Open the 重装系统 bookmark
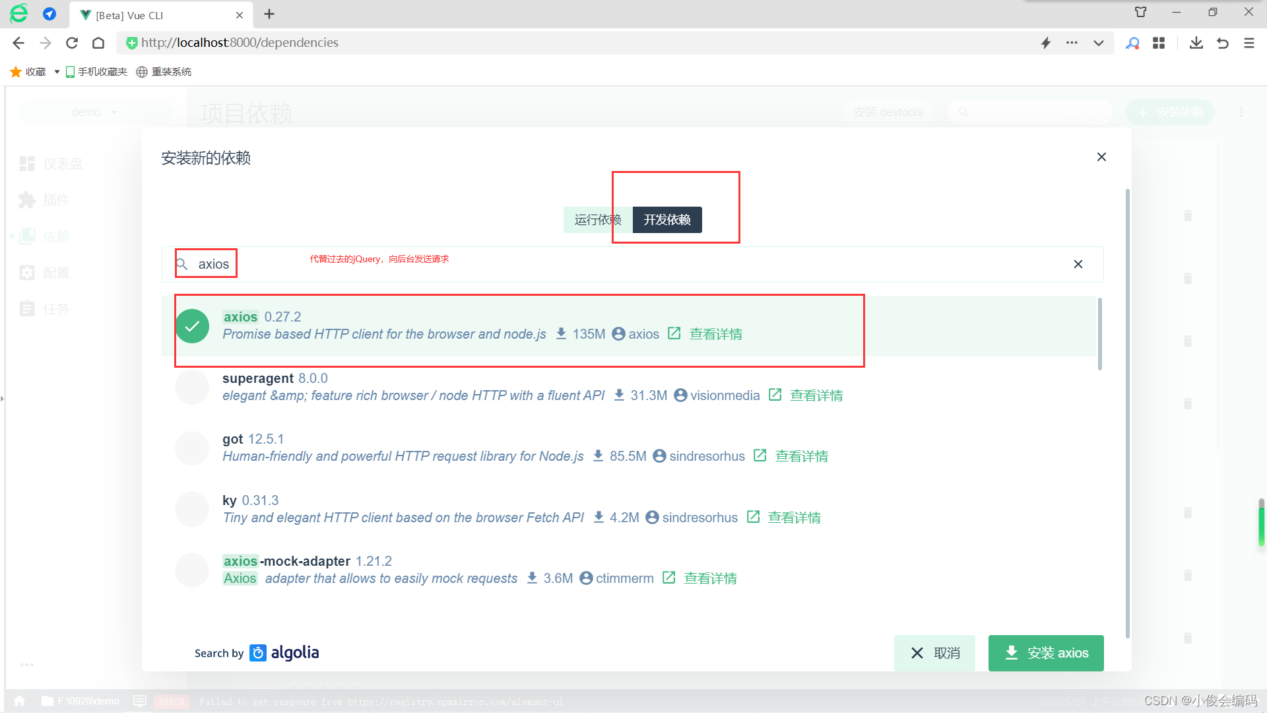 point(164,71)
